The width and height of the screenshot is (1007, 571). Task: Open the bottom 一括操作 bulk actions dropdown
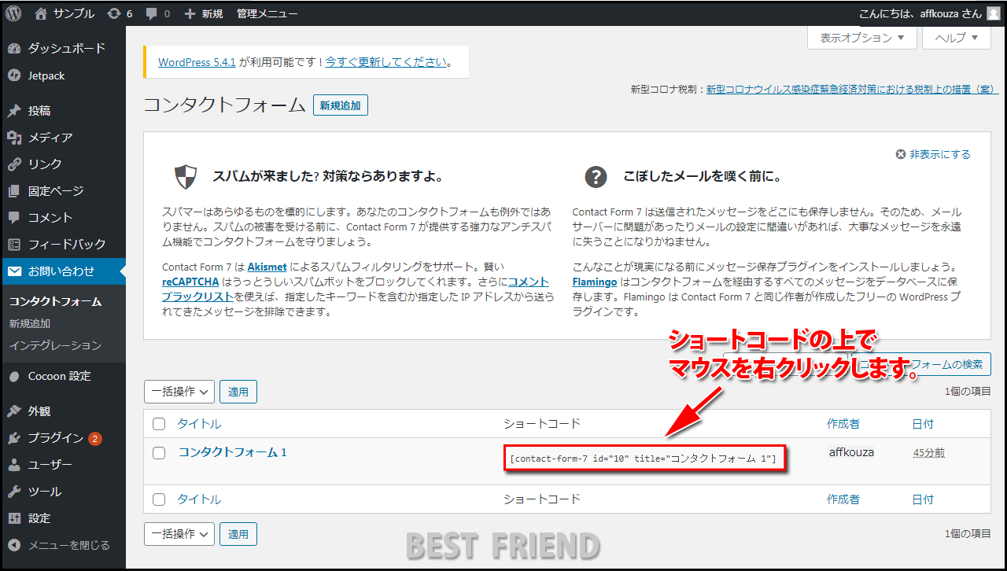[x=179, y=534]
